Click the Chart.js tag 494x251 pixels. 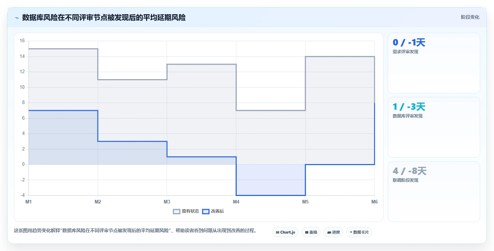coord(285,232)
